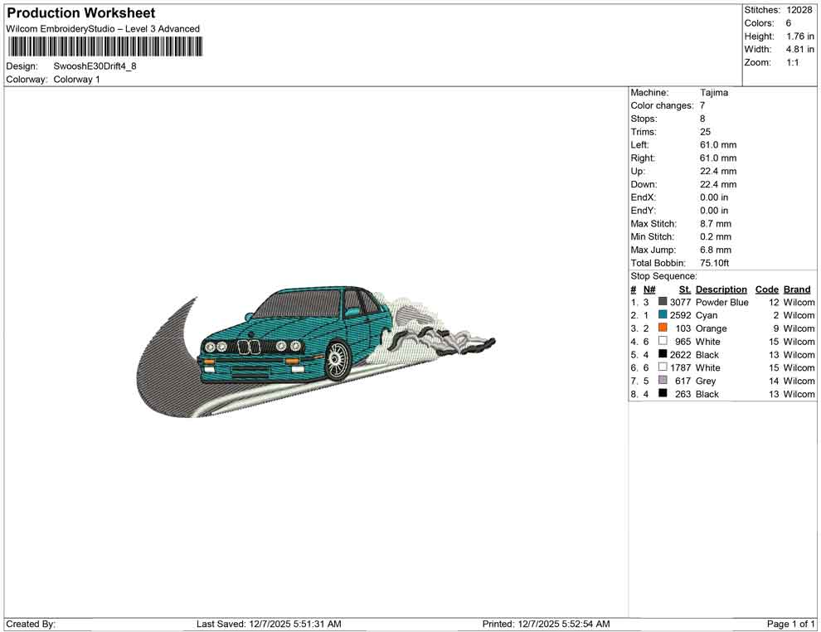
Task: Click the "Printed: 12/7/2025 5:52:54 AM" text
Action: (x=547, y=624)
